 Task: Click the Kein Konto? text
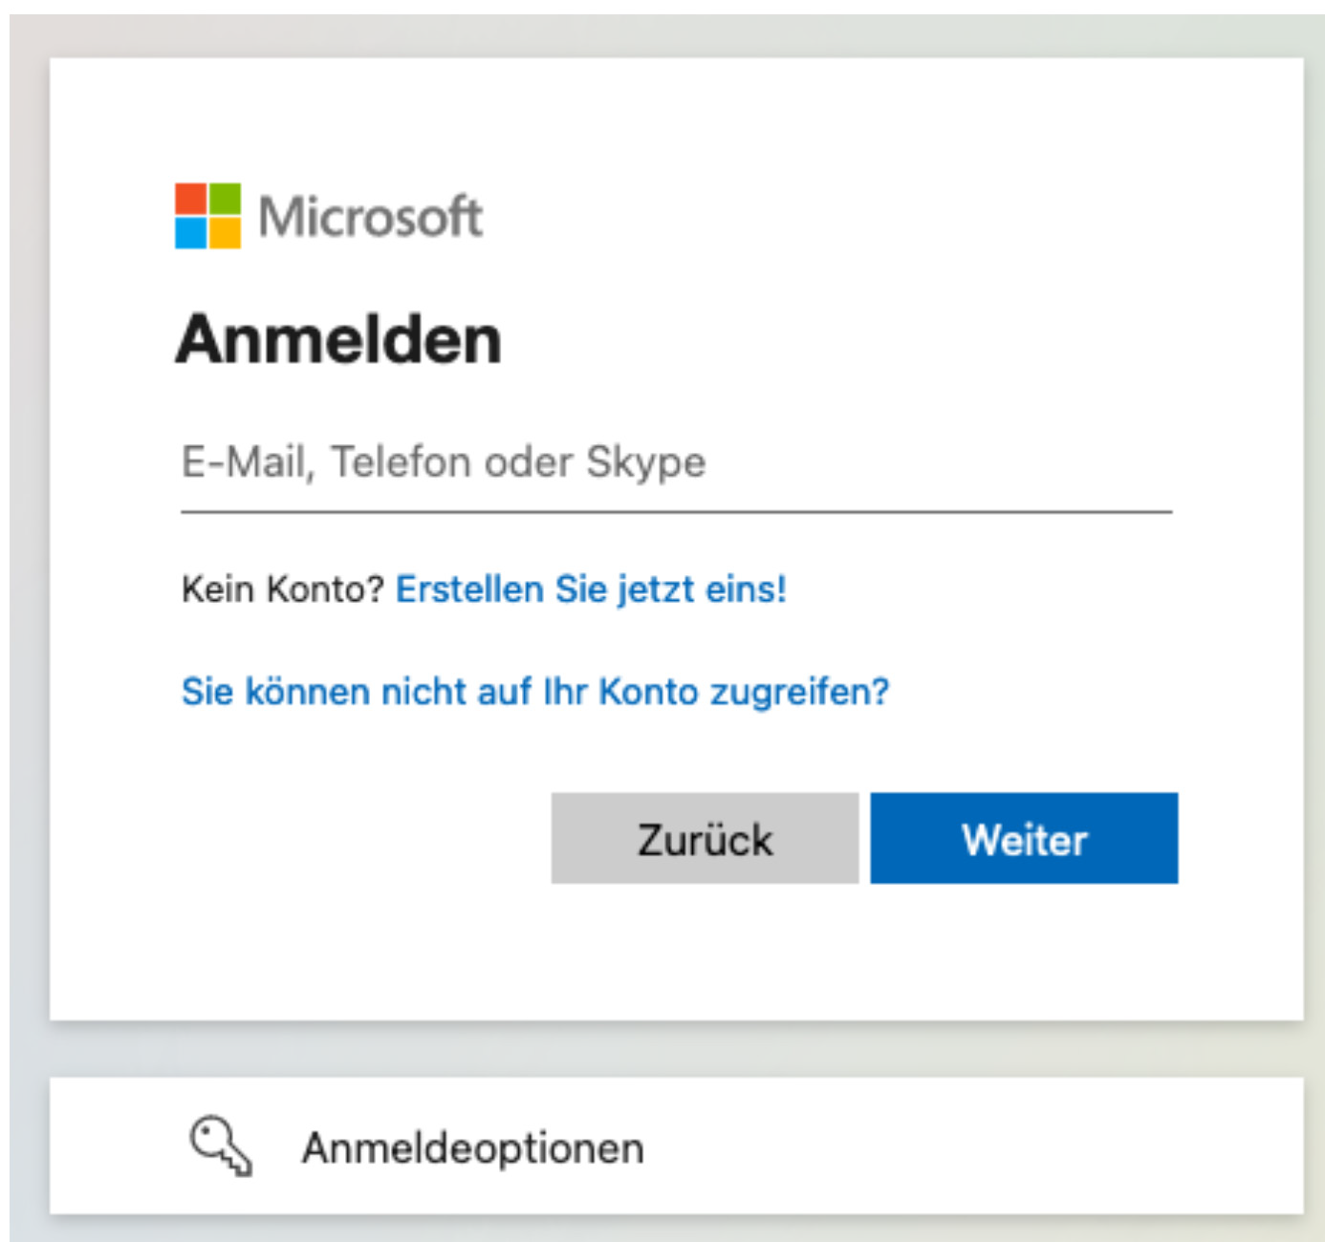tap(283, 589)
